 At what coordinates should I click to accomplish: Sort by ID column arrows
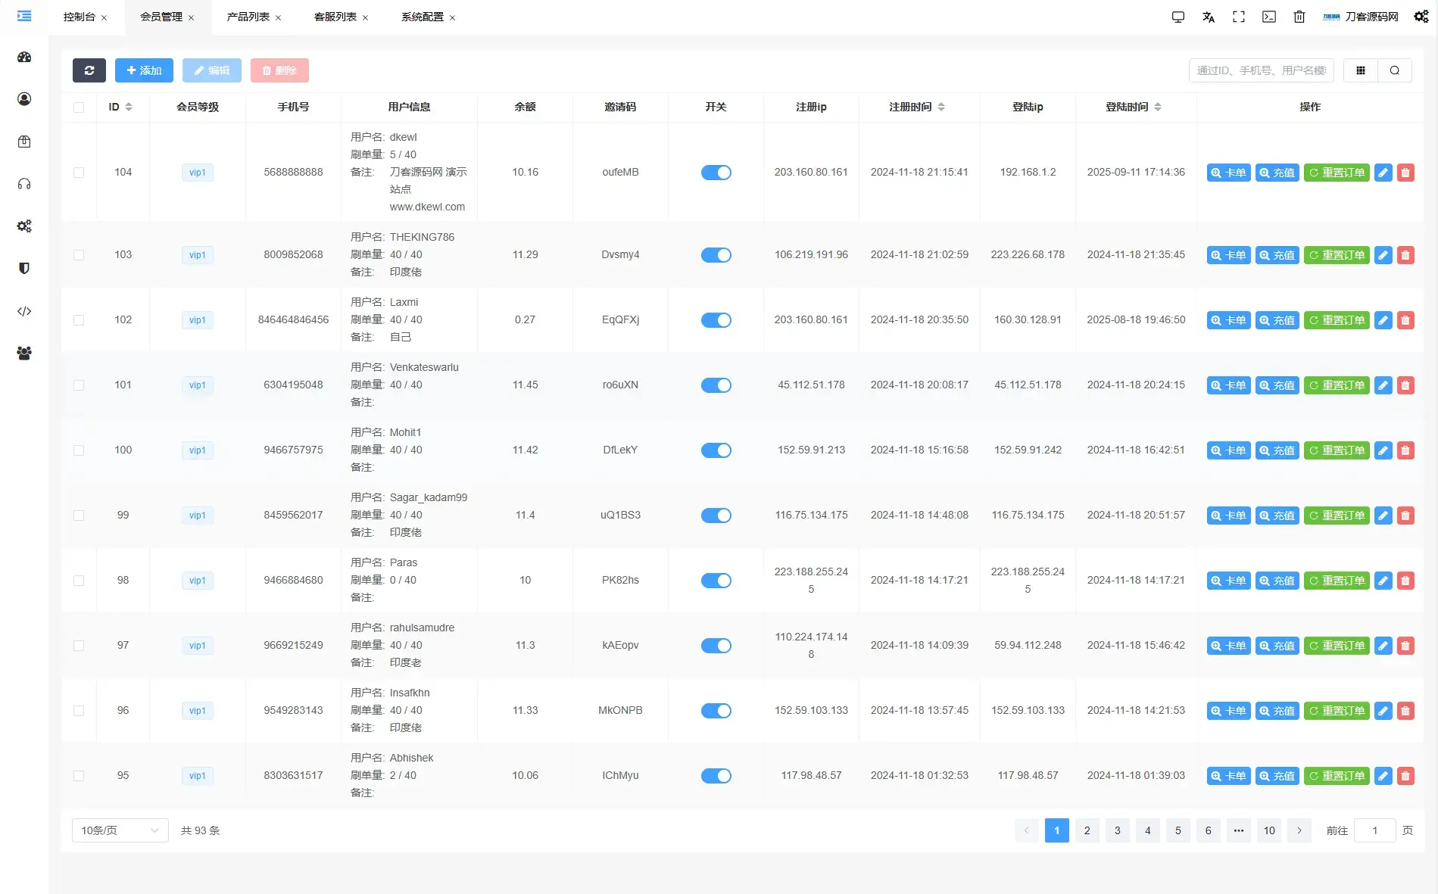pos(129,107)
